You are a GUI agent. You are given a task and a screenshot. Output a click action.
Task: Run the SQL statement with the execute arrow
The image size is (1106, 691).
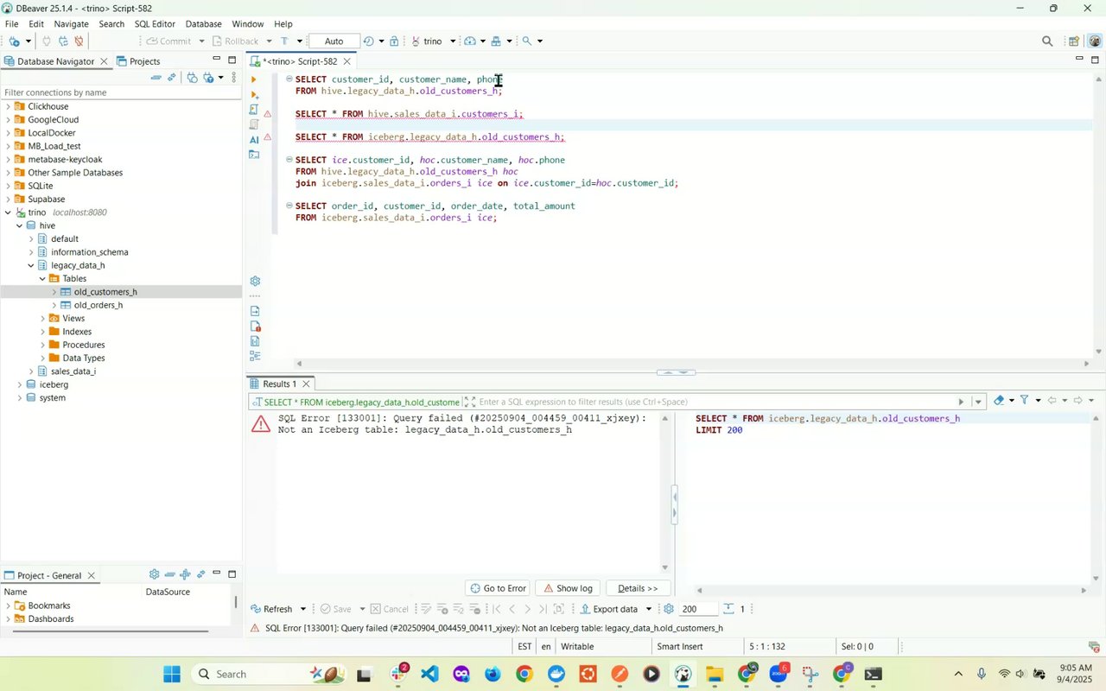pos(253,79)
